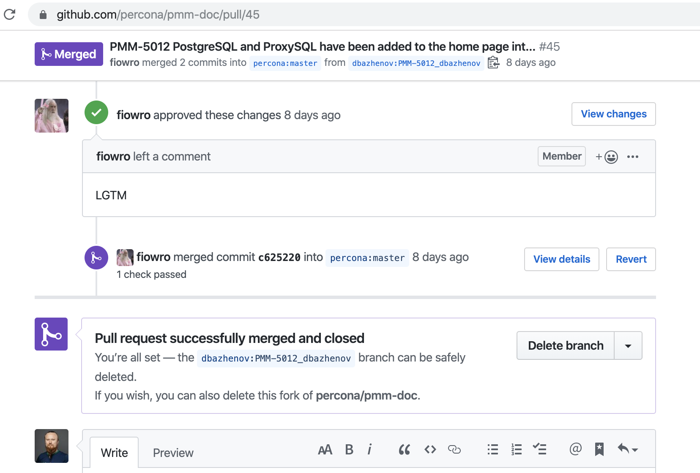Viewport: 700px width, 473px height.
Task: Apply italic formatting in the comment editor
Action: [370, 449]
